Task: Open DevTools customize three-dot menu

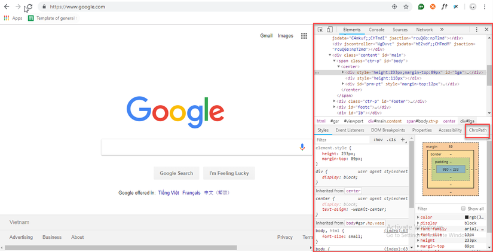Action: coord(477,29)
